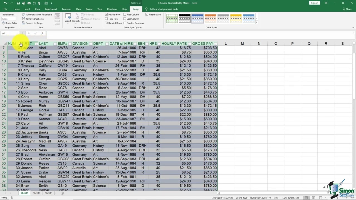
Task: Open the EMP# column filter dropdown
Action: (70, 44)
